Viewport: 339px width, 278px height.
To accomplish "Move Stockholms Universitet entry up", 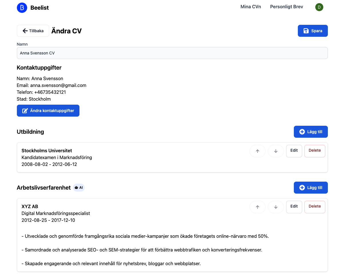I will (257, 151).
